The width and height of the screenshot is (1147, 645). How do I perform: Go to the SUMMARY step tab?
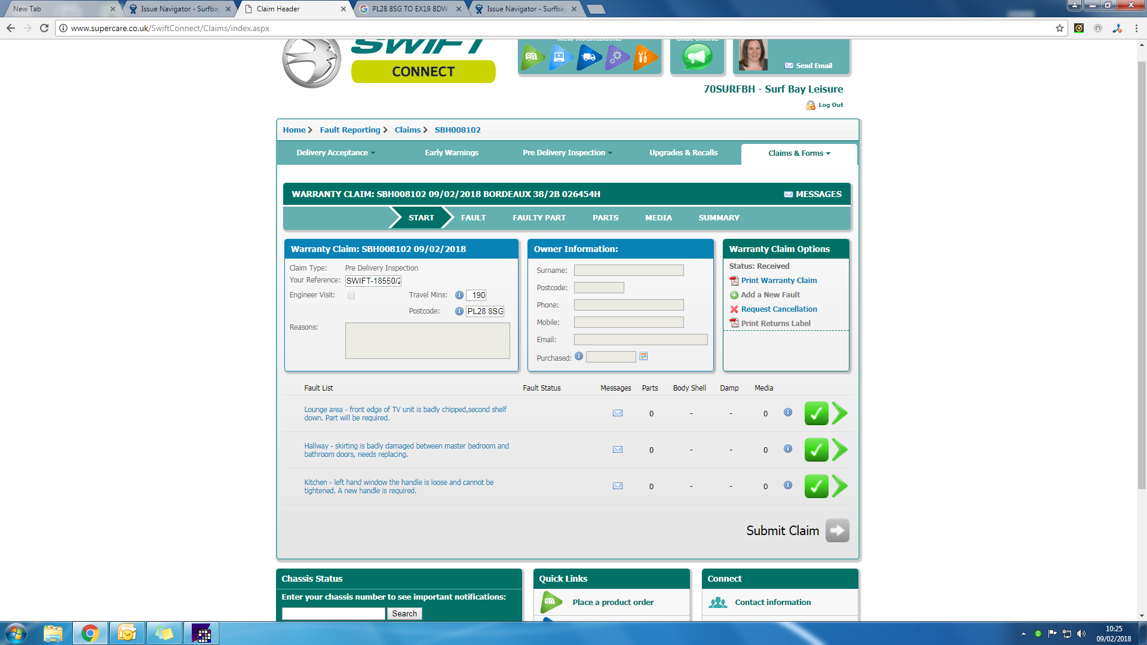(x=719, y=218)
